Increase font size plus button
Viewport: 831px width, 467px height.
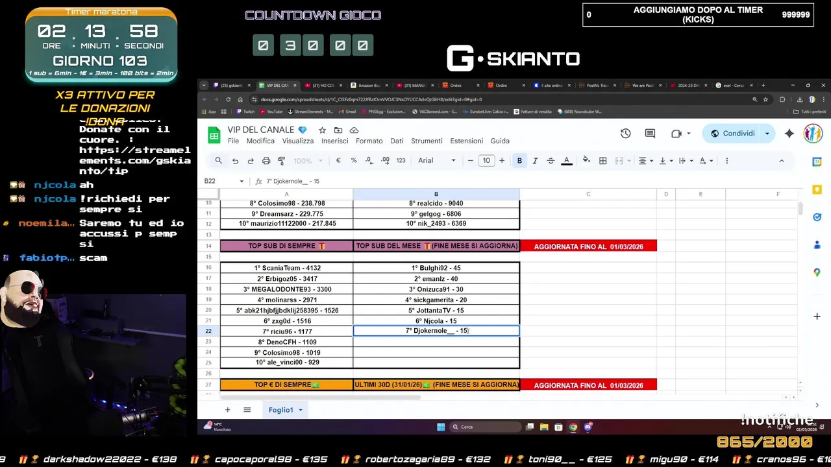(502, 161)
